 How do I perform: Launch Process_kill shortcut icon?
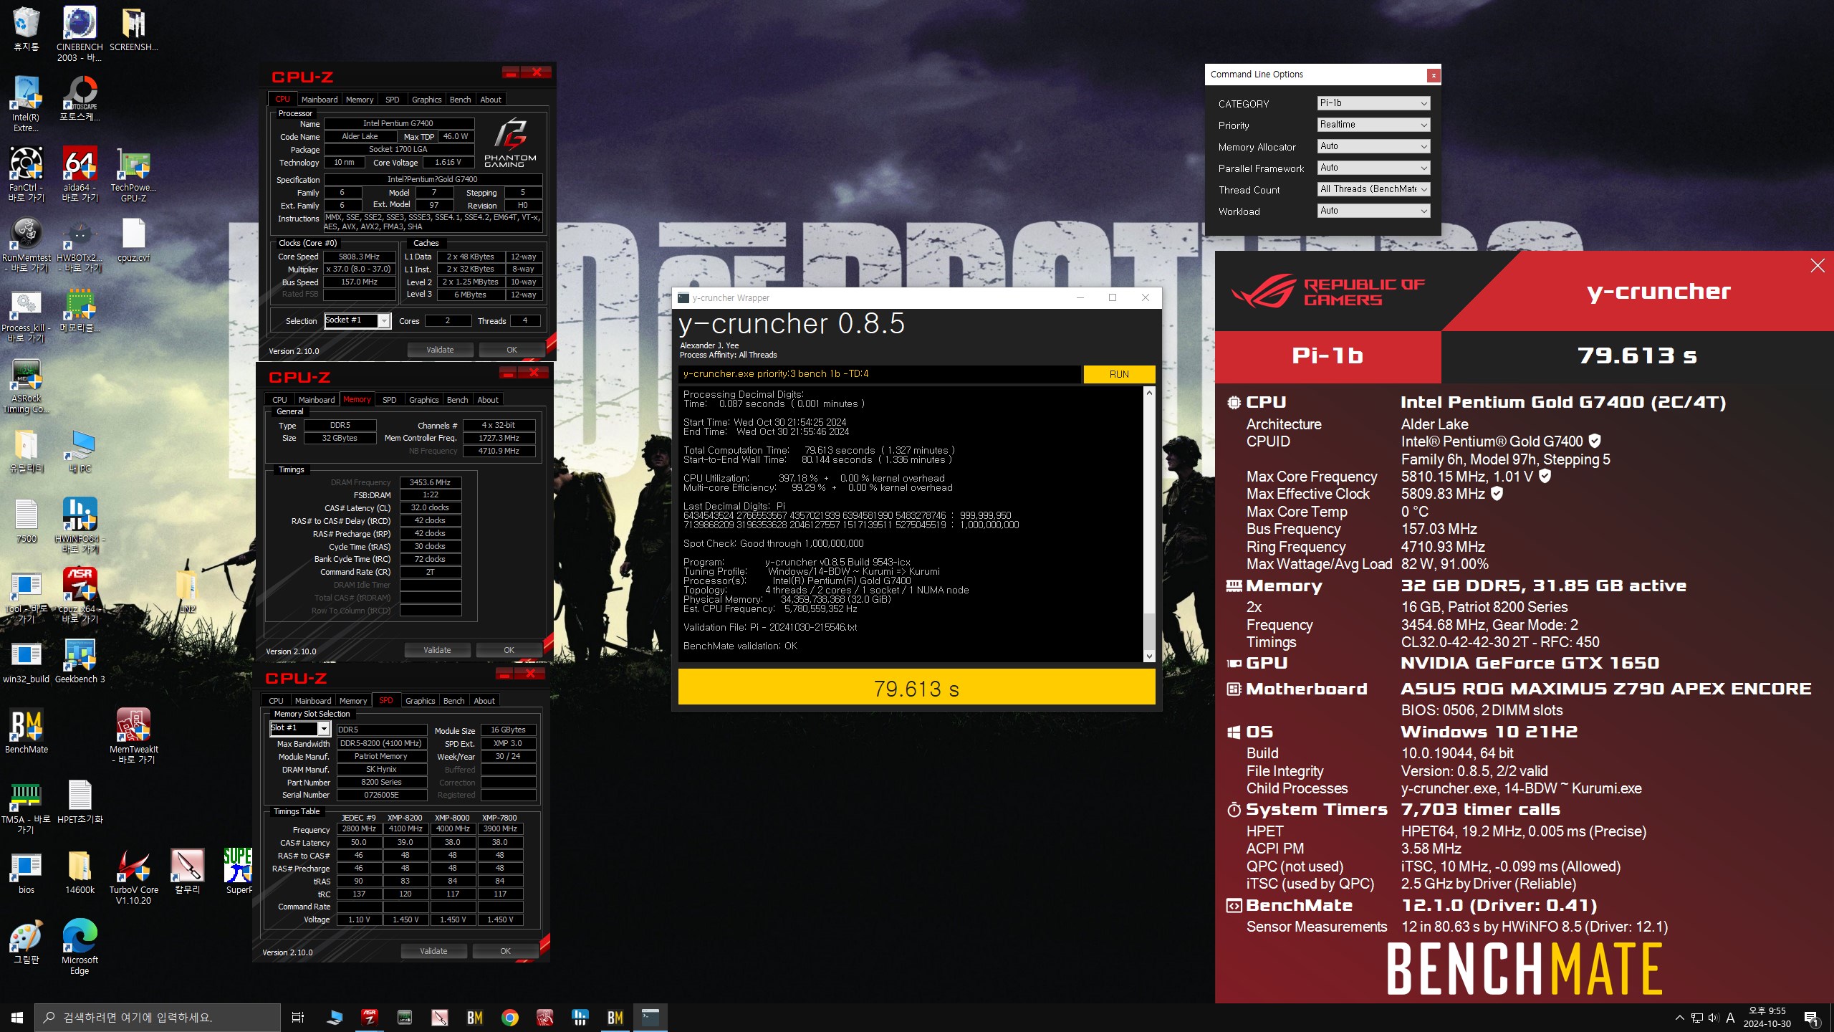27,314
